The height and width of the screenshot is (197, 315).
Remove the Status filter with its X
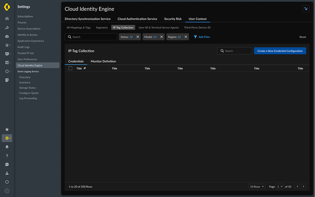pos(138,37)
